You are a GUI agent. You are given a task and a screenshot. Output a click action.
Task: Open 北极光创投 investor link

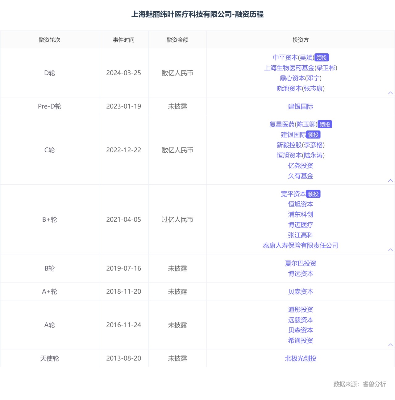301,359
